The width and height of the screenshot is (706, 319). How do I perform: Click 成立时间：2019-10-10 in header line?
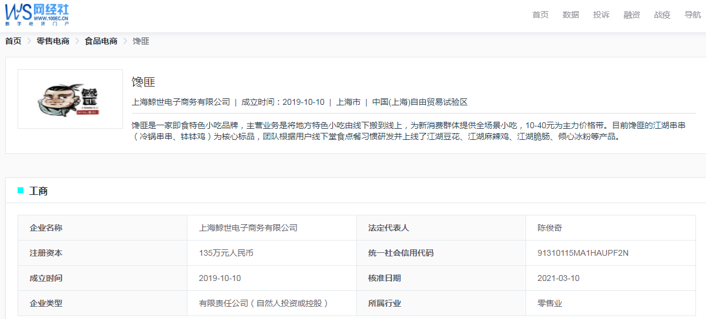pyautogui.click(x=283, y=102)
